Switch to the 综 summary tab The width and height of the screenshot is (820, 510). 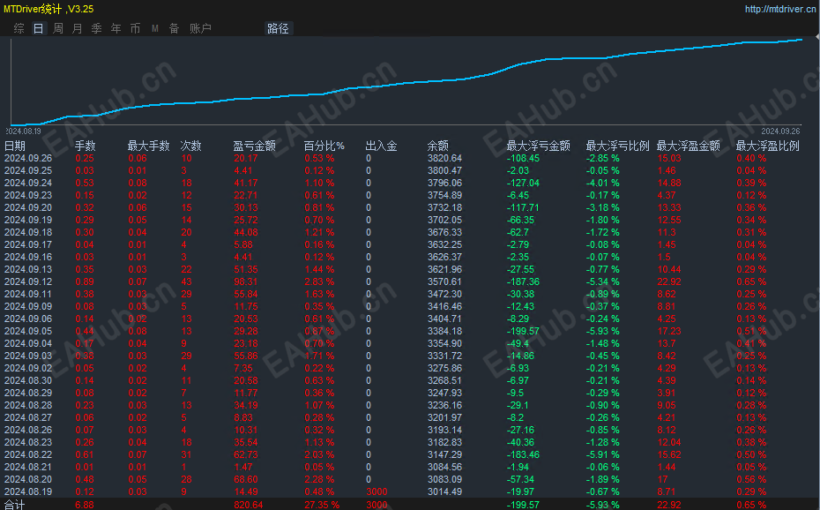pyautogui.click(x=19, y=28)
